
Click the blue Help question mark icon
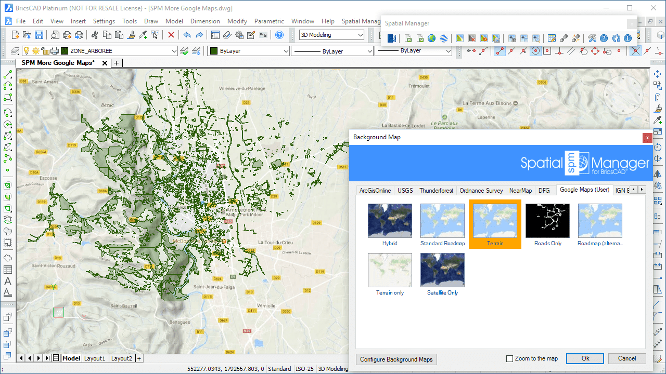tap(279, 35)
